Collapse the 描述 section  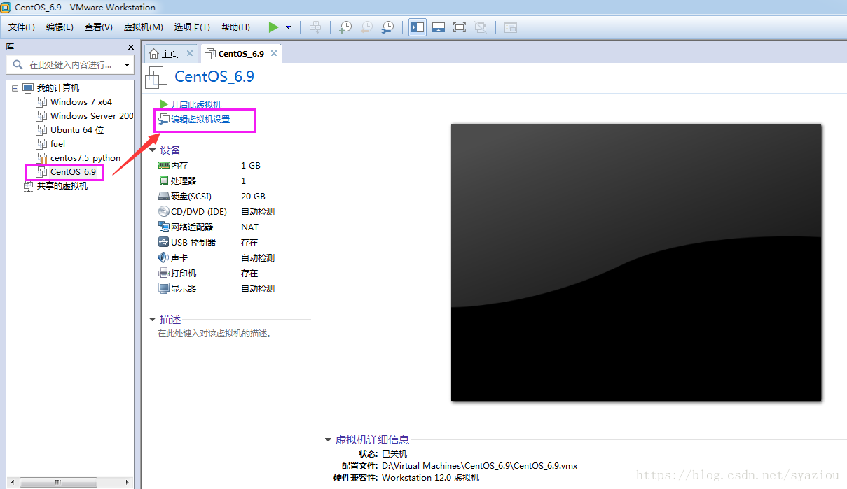pos(153,320)
